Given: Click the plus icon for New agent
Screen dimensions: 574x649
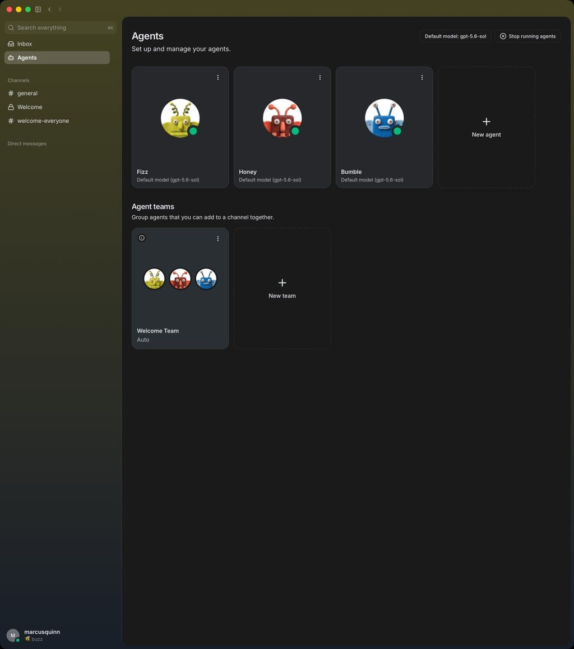Looking at the screenshot, I should (x=486, y=121).
